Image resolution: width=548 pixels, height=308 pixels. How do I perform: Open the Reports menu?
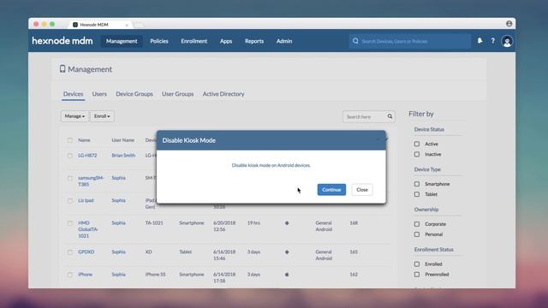[x=254, y=41]
